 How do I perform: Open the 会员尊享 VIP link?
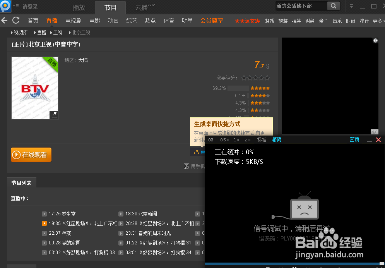tap(212, 21)
